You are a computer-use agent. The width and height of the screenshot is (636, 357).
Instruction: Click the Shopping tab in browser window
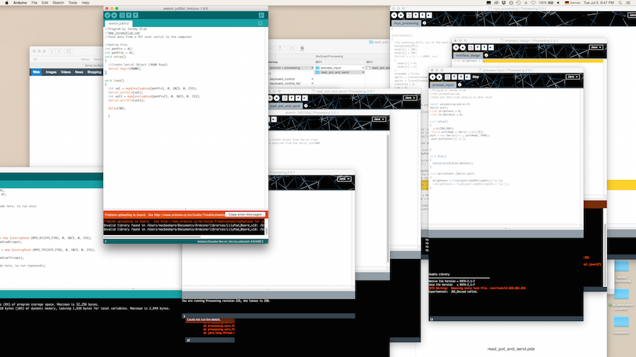[x=94, y=72]
